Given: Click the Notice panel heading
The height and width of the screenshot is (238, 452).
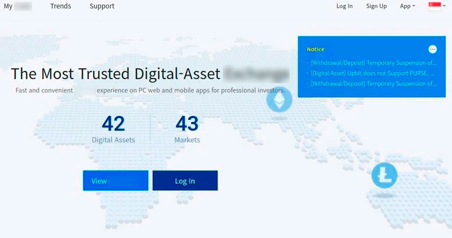Looking at the screenshot, I should [316, 49].
